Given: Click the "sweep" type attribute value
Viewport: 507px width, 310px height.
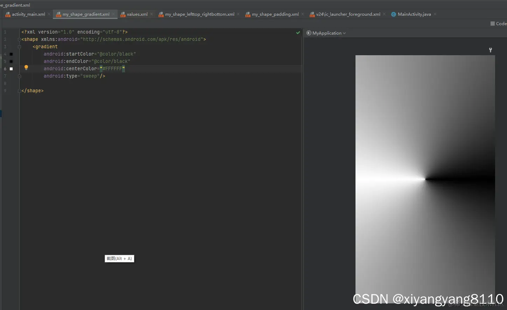Looking at the screenshot, I should (x=90, y=76).
